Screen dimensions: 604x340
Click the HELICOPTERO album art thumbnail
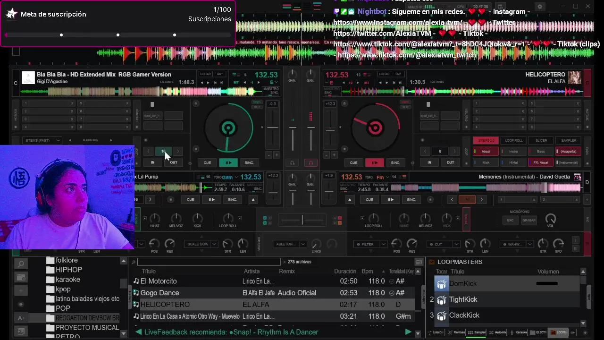[x=575, y=77]
